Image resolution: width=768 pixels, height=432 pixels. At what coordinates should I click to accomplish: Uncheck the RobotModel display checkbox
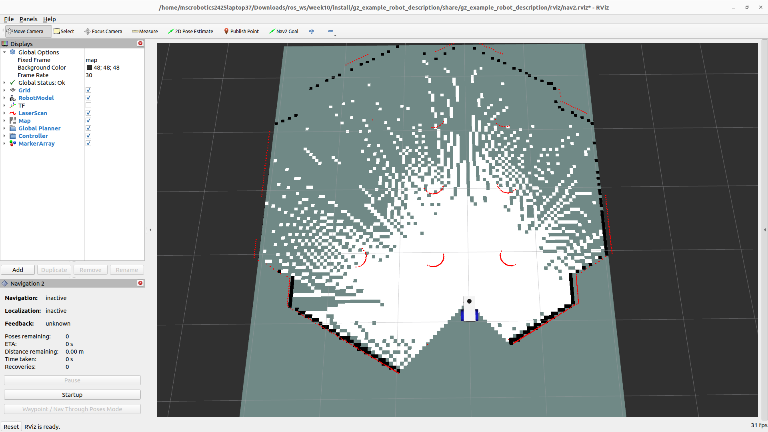(88, 98)
